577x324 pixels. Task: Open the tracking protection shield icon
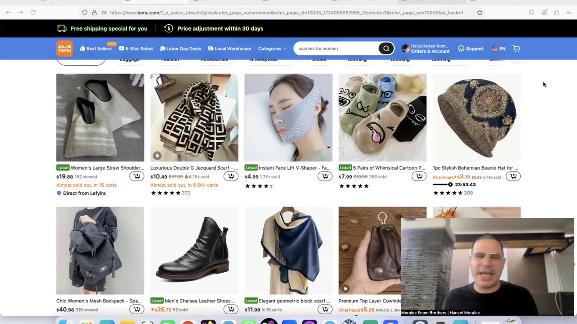coord(85,13)
